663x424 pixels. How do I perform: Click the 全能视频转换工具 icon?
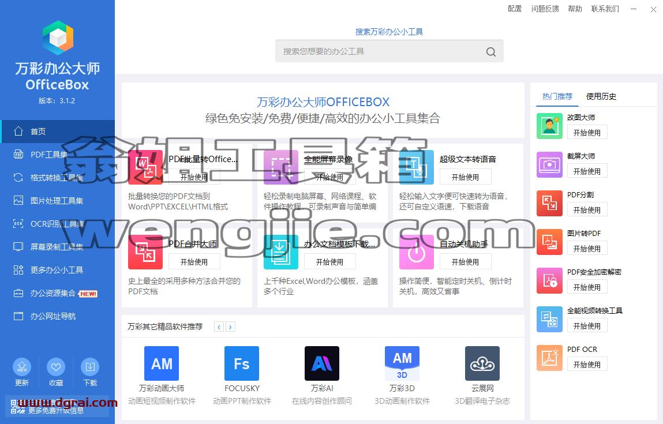[549, 319]
